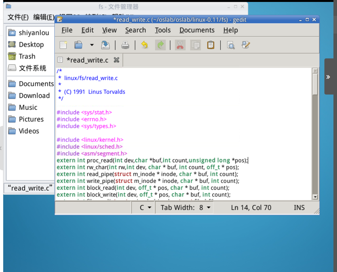
Task: Open the C language selector dropdown
Action: (145, 208)
